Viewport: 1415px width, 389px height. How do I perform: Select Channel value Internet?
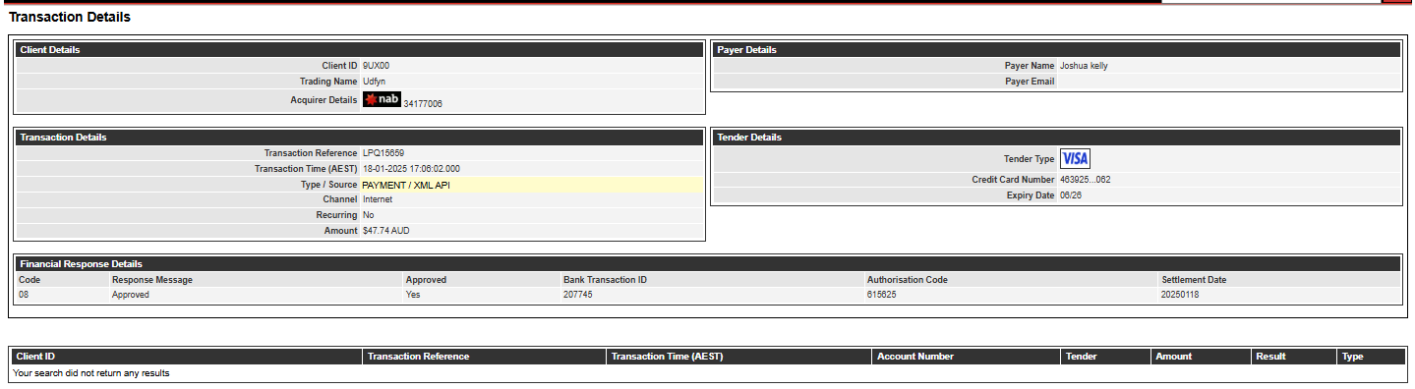pos(378,199)
